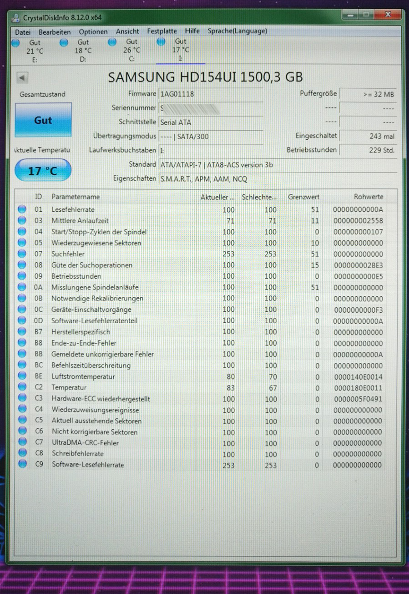This screenshot has height=594, width=409.
Task: Click status icon for Schreibfehlerrate row
Action: [22, 453]
